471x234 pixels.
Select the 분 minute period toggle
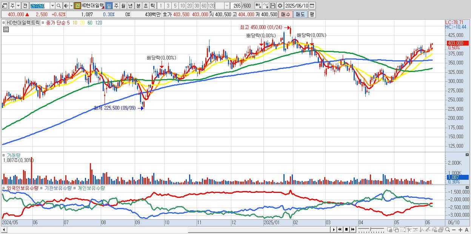(138, 6)
